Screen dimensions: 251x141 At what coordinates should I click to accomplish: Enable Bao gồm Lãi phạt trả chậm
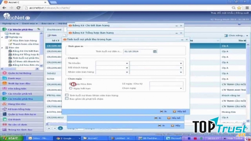[x=67, y=99]
